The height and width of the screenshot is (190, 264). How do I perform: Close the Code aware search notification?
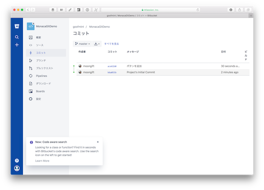click(x=98, y=142)
